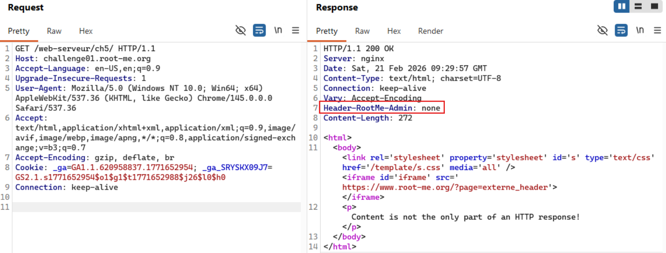Switch to the Raw tab in Request
The width and height of the screenshot is (666, 253).
54,31
